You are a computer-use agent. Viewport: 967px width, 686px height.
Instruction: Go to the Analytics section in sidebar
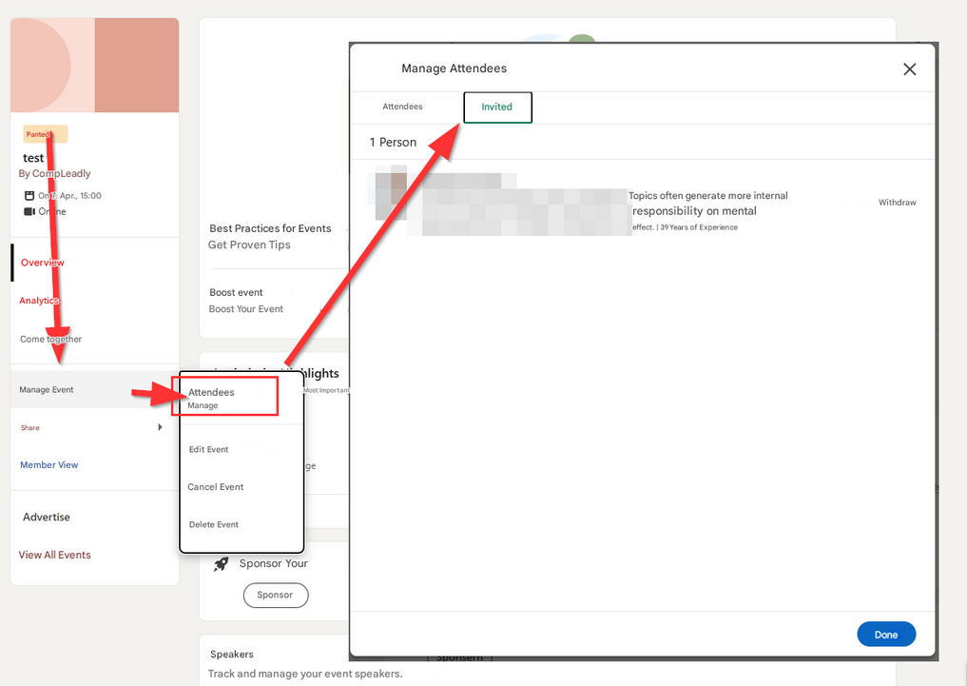click(40, 301)
